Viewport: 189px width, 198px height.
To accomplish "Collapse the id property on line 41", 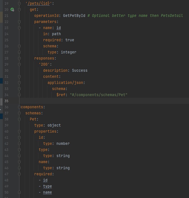I will pyautogui.click(x=19, y=138).
